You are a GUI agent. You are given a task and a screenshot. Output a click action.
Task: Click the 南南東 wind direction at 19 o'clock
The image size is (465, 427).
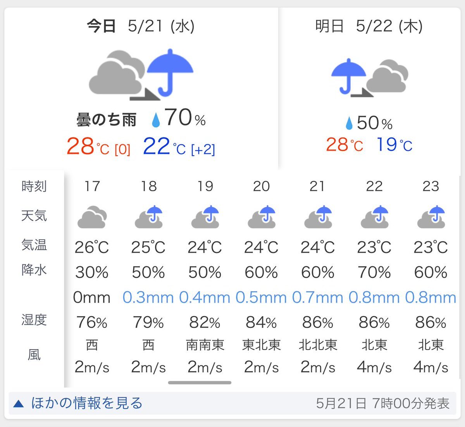205,345
